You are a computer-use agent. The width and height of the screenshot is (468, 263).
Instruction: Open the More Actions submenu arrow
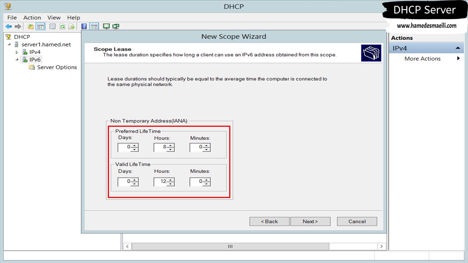tap(458, 58)
